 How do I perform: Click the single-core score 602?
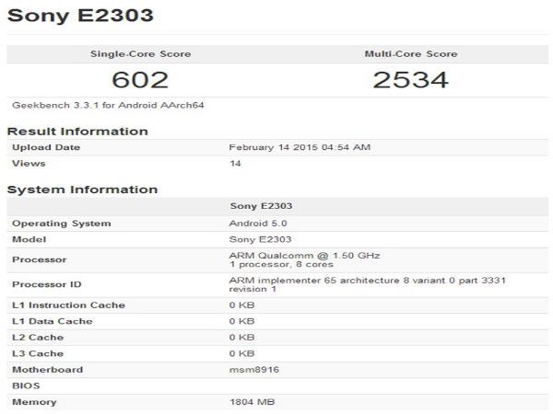pos(140,80)
